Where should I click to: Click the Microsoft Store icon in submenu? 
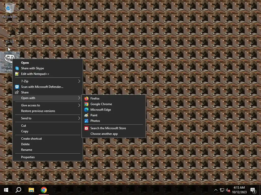pos(86,128)
